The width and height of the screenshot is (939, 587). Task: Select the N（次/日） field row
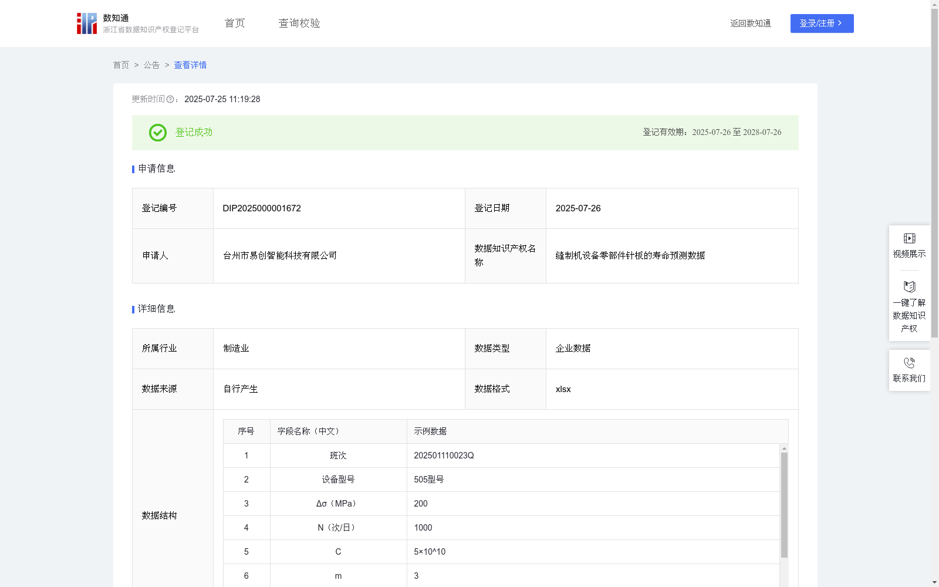pos(501,528)
